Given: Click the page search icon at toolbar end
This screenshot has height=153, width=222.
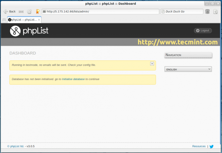Looking at the screenshot, I should coord(216,11).
